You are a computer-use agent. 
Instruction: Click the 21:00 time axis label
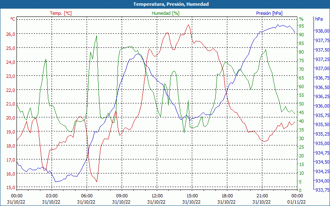[x=262, y=196]
